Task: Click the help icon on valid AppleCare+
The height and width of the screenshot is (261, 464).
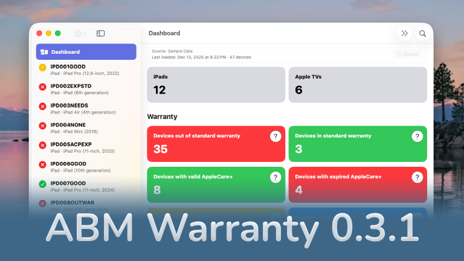Action: [x=275, y=177]
